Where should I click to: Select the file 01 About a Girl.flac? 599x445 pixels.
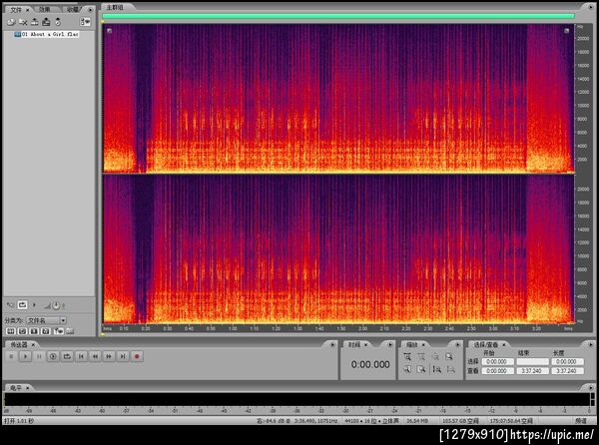(x=46, y=34)
